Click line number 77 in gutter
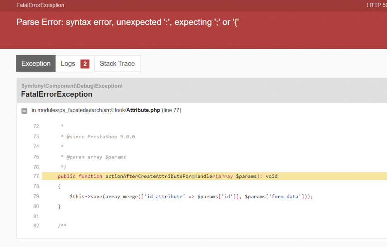The image size is (387, 247). tap(37, 176)
